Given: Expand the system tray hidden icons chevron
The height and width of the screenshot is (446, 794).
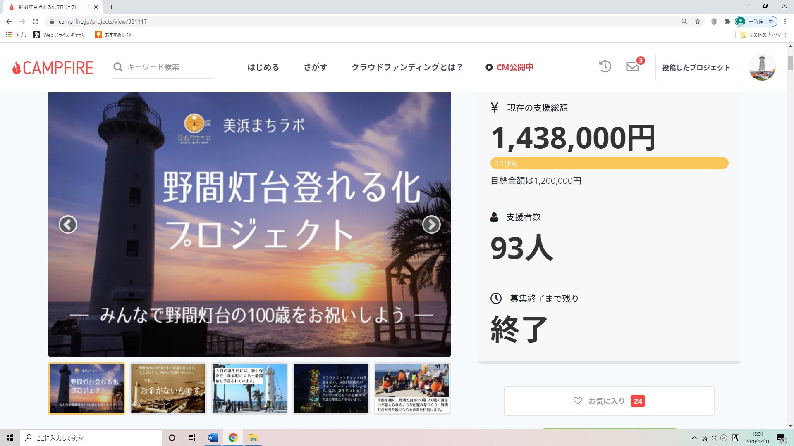Looking at the screenshot, I should pyautogui.click(x=694, y=438).
